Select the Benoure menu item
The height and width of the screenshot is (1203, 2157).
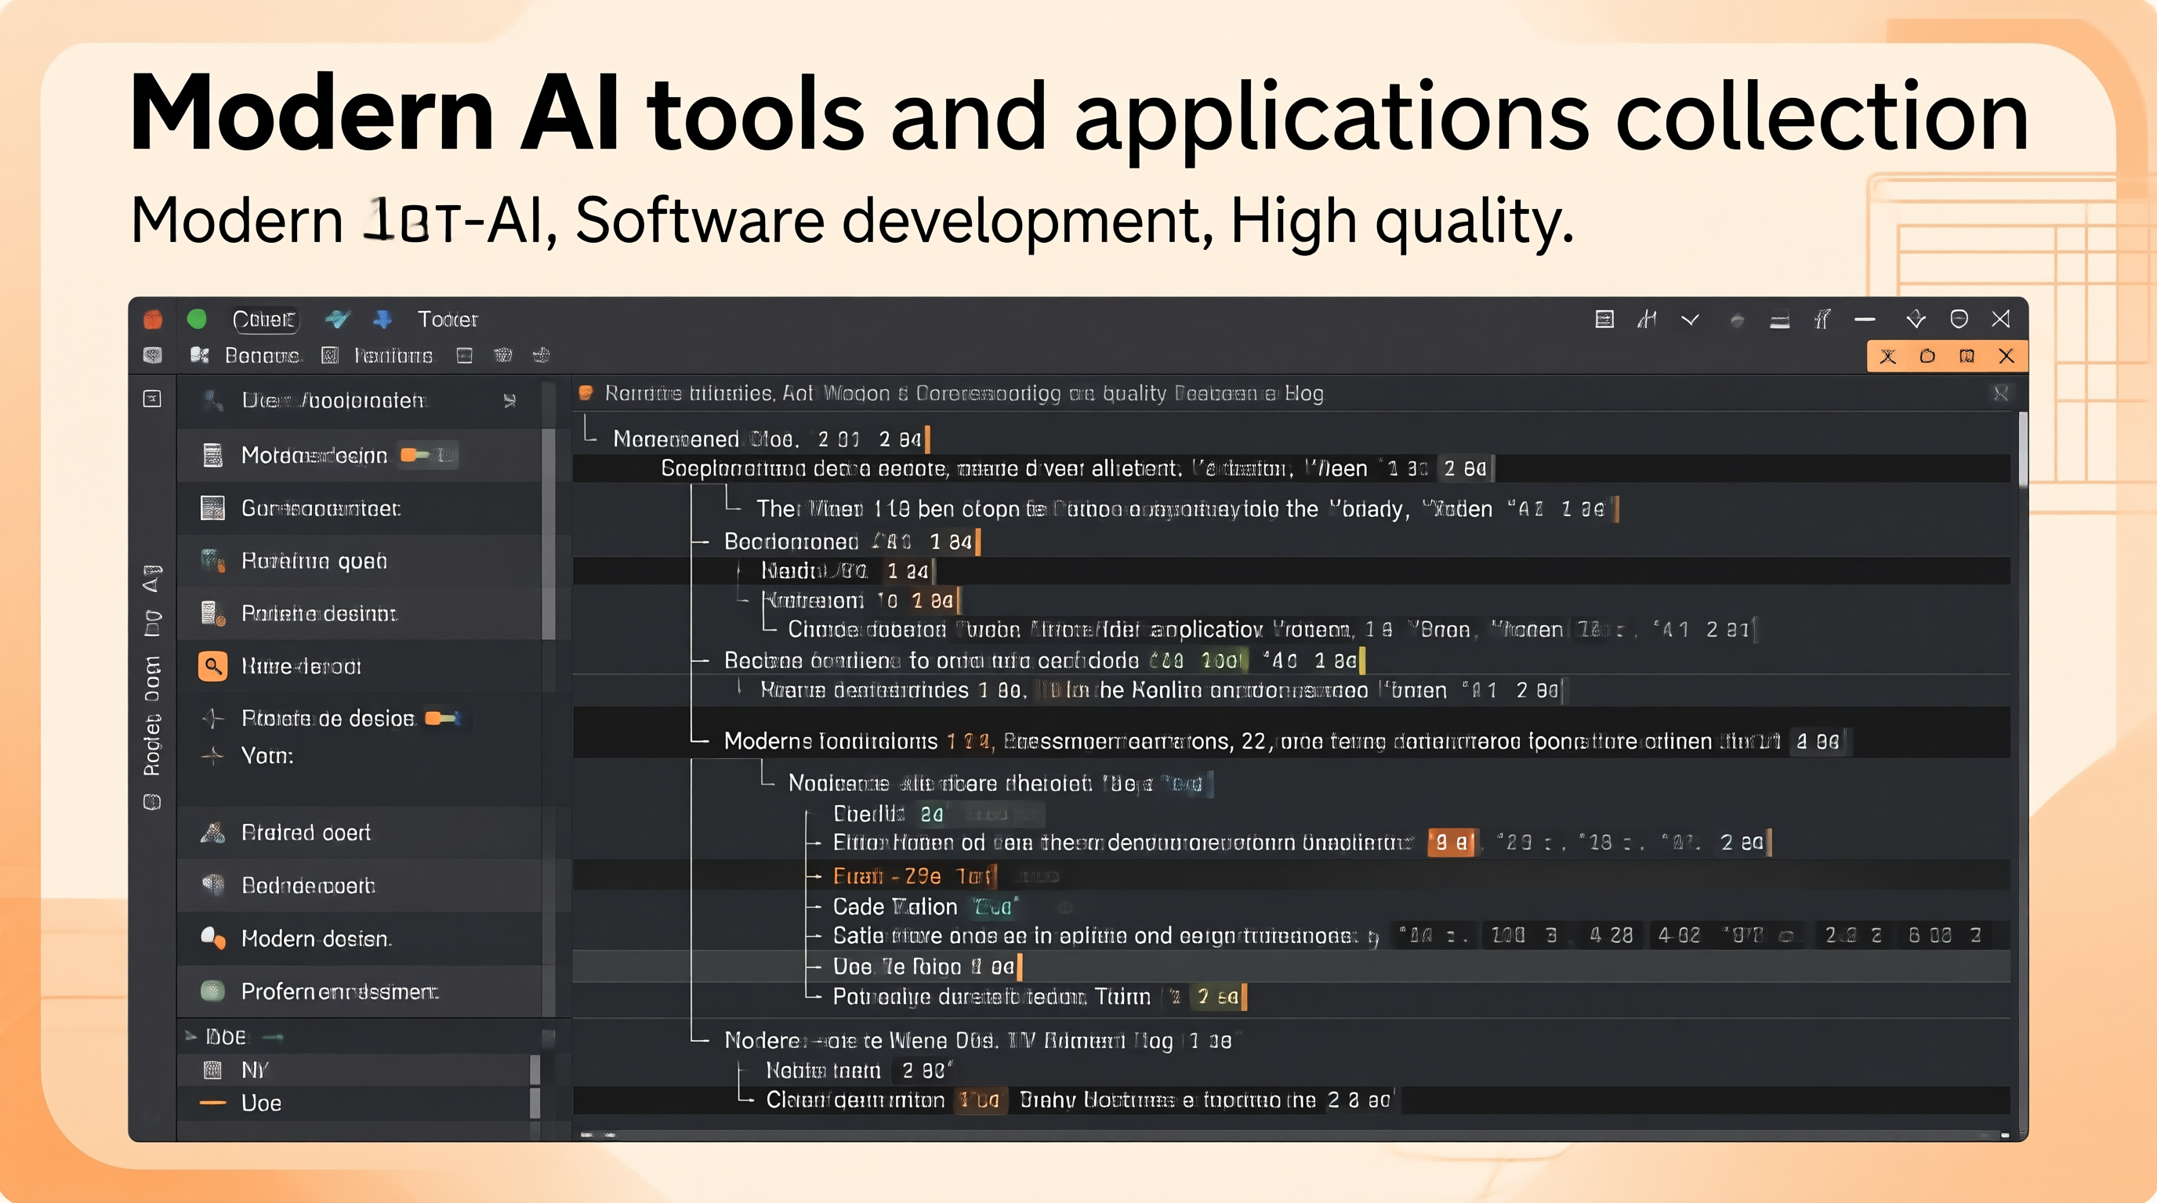(262, 356)
